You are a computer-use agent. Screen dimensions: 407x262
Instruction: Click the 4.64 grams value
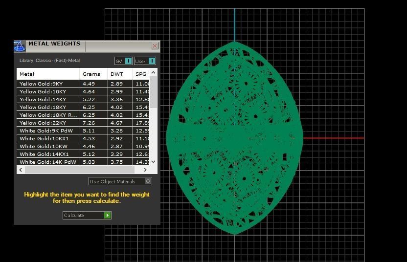[89, 91]
